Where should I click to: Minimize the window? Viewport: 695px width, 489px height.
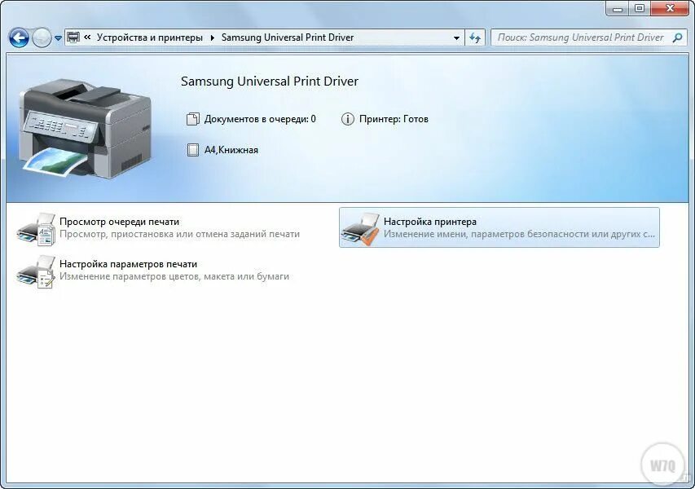click(x=618, y=8)
